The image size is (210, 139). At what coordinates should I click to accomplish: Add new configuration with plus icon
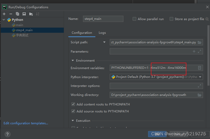[x=4, y=14]
